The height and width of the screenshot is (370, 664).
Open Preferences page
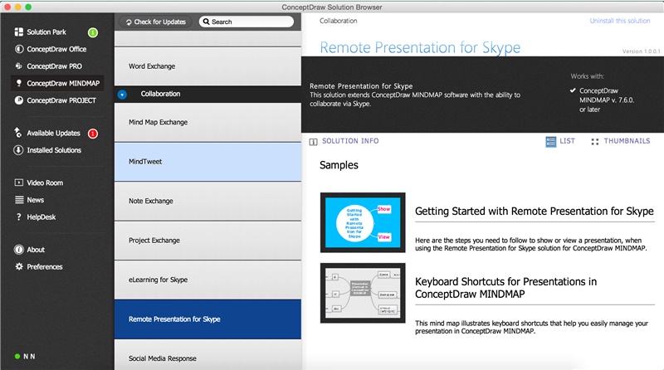pos(45,266)
